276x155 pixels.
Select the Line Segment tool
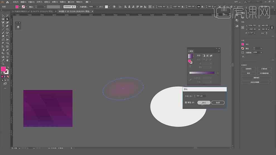(3, 29)
